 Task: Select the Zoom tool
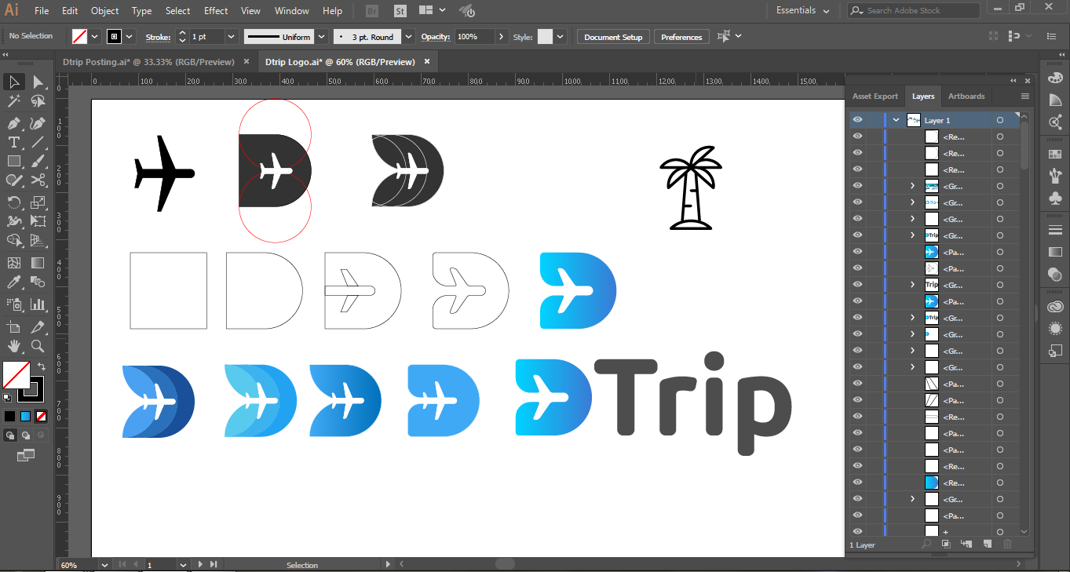pos(38,346)
